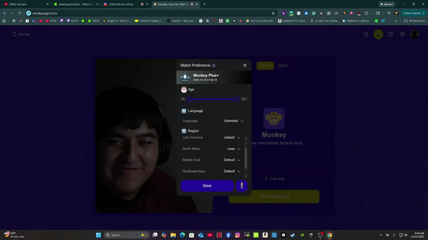Open the finn7k bookmark
Viewport: 428px width, 240px height.
click(x=72, y=21)
